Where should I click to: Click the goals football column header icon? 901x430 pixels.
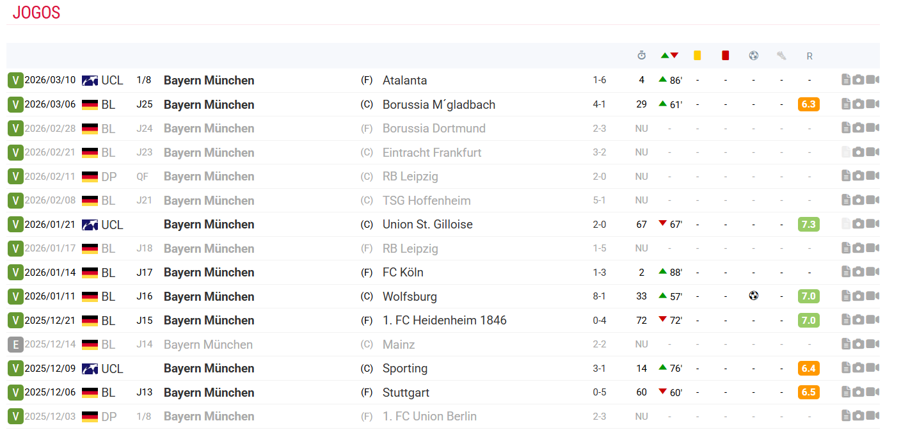tap(753, 56)
